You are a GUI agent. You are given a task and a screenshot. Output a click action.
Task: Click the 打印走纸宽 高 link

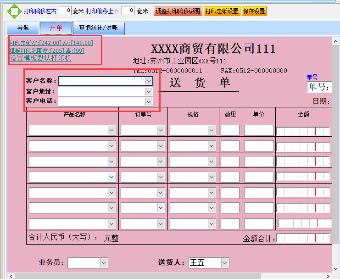pos(51,43)
